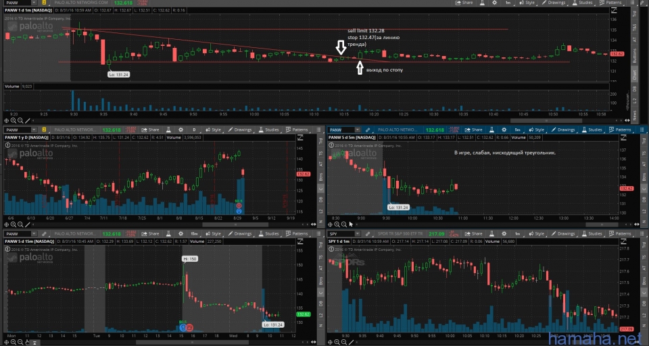Open the AT side tab in top chart
Screen dimensions: 649x346
[635, 40]
